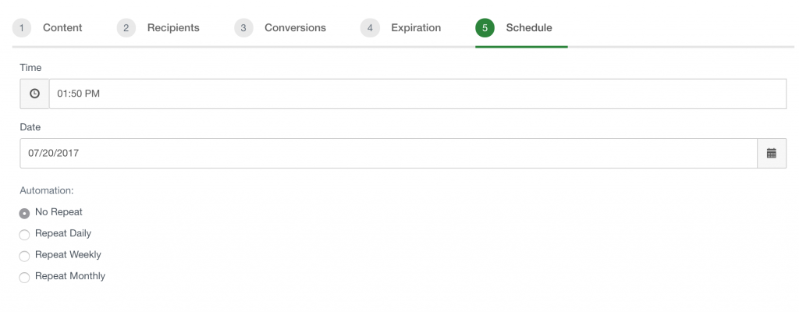Click the green step 5 circle badge
Image resolution: width=799 pixels, height=312 pixels.
(485, 28)
